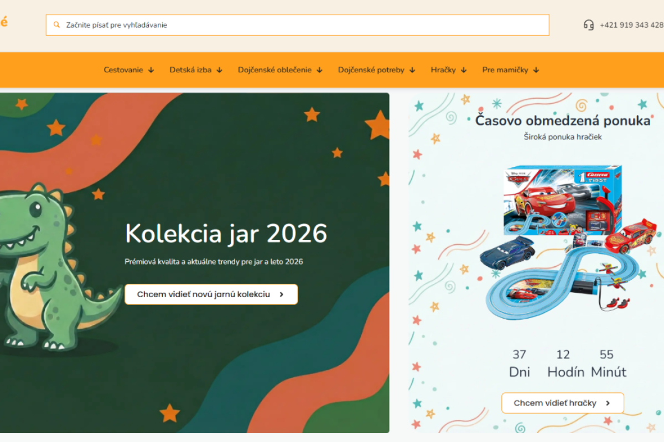664x442 pixels.
Task: Open the Hračky menu item
Action: click(x=443, y=70)
